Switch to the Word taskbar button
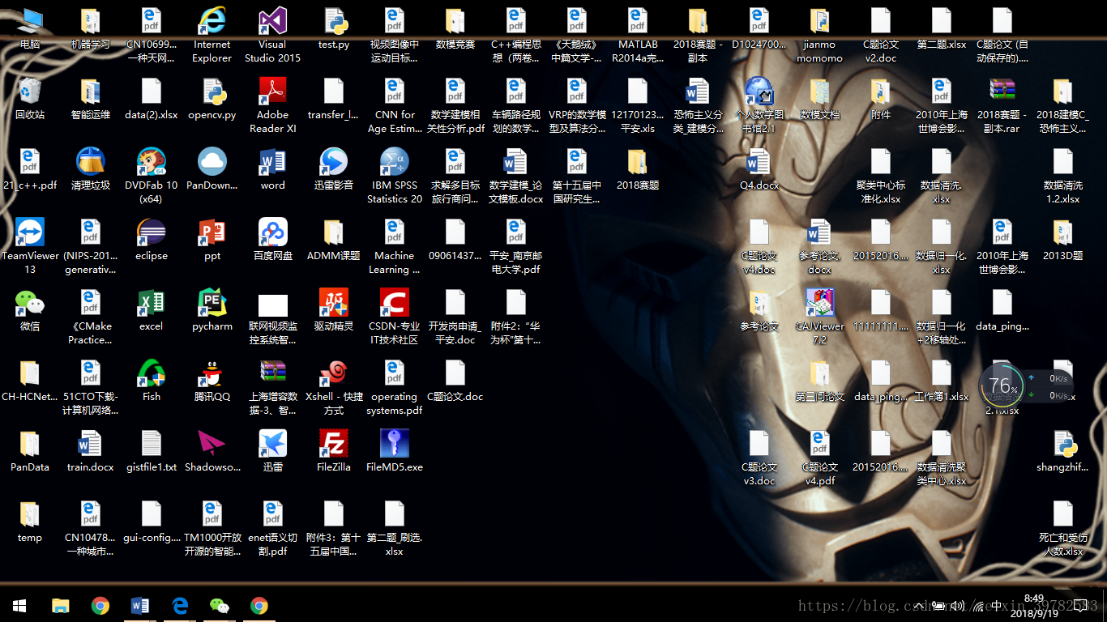 pyautogui.click(x=139, y=606)
